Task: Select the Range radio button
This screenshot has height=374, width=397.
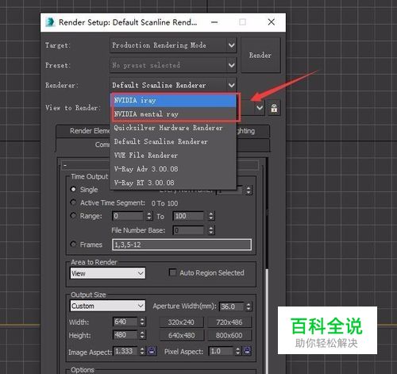Action: tap(73, 216)
